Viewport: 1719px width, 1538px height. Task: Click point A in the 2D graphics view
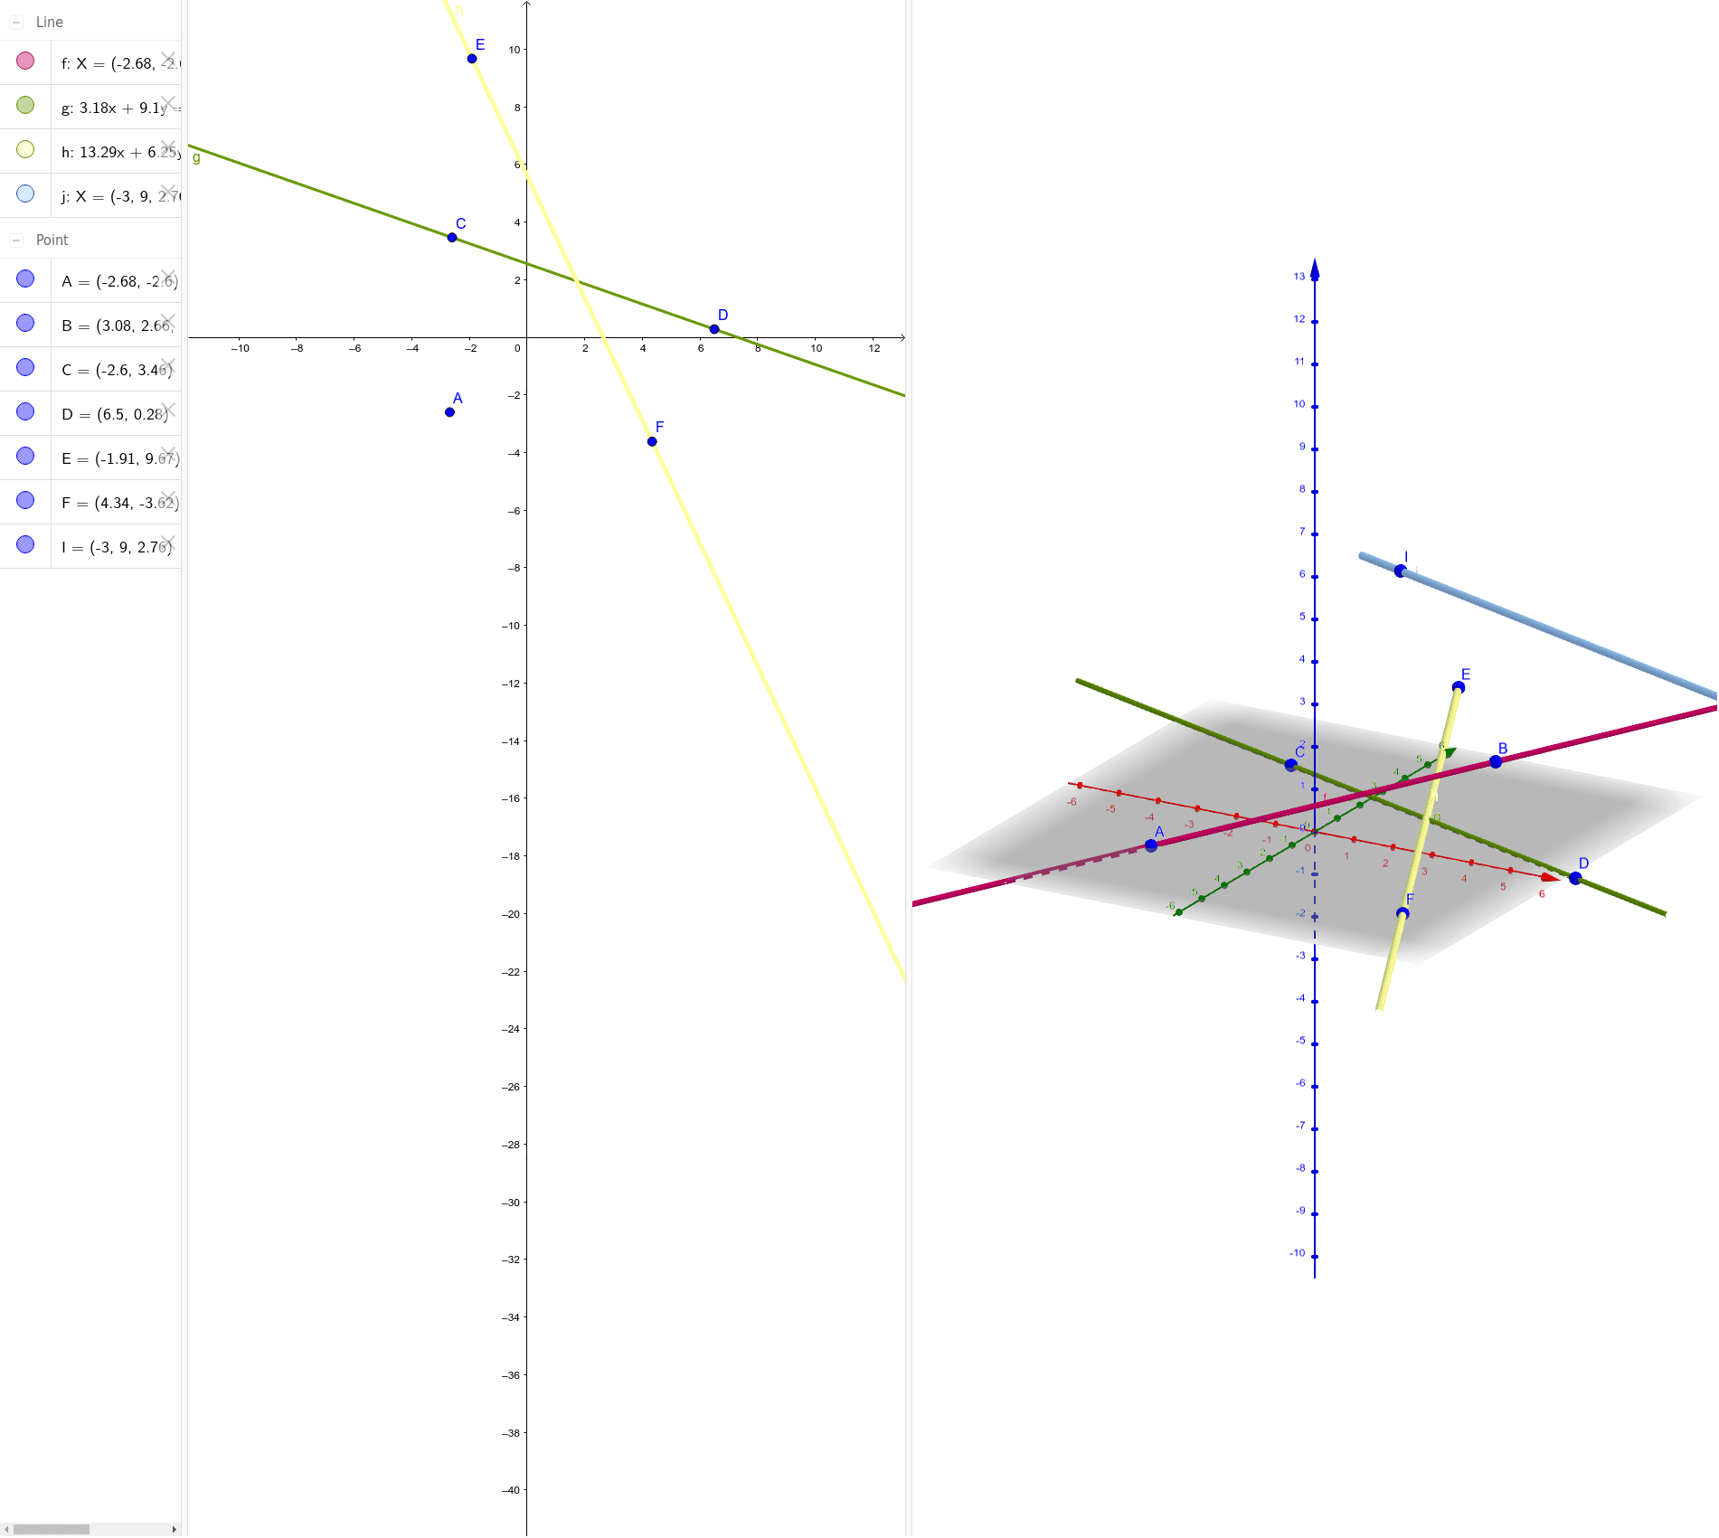point(449,412)
